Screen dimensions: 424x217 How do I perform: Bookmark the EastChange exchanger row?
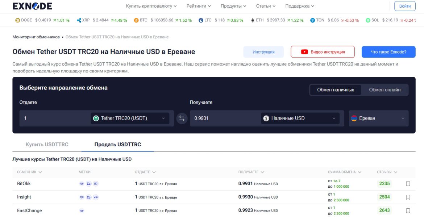coord(408,210)
